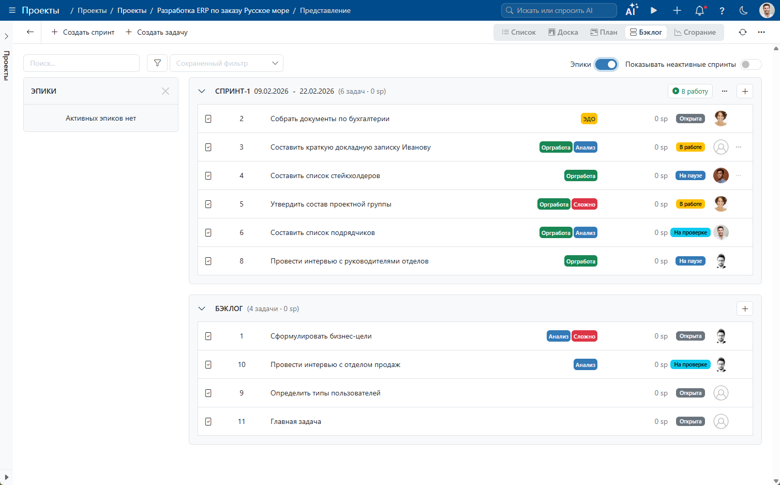This screenshot has height=485, width=780.
Task: Check the task icon for Составить список стейкхолдеров
Action: click(208, 175)
